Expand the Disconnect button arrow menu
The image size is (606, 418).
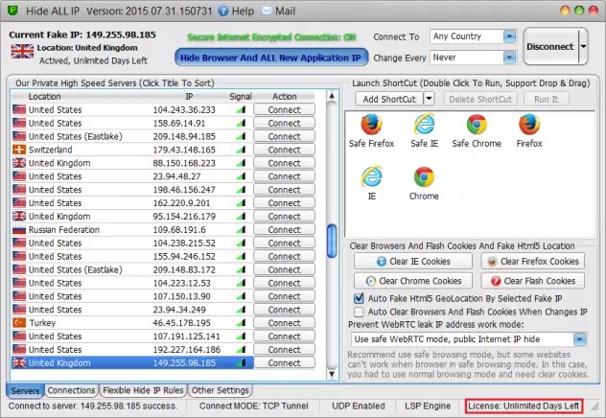tap(583, 46)
